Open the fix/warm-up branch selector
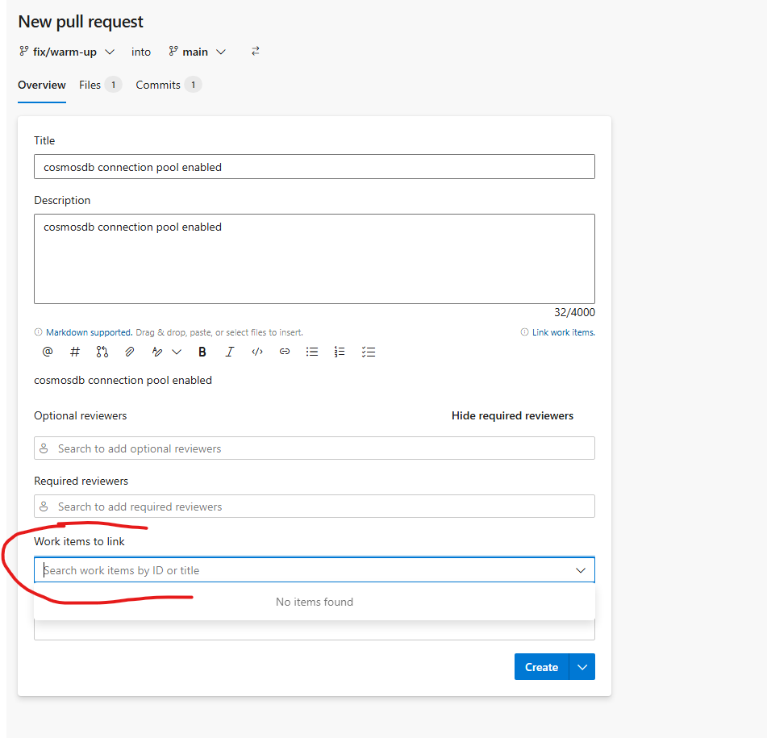 point(65,51)
